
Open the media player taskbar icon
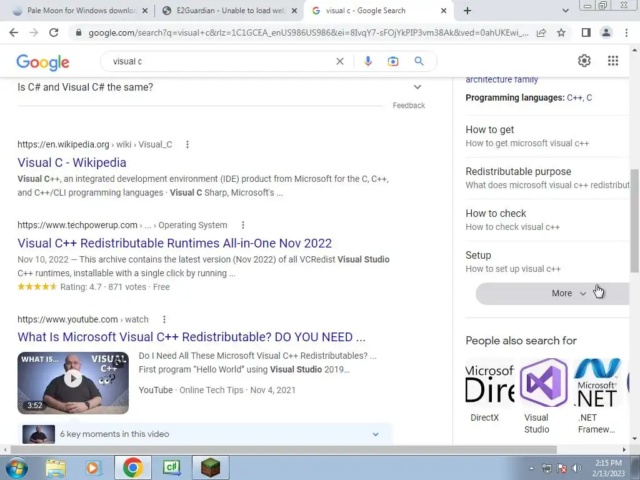tap(94, 467)
